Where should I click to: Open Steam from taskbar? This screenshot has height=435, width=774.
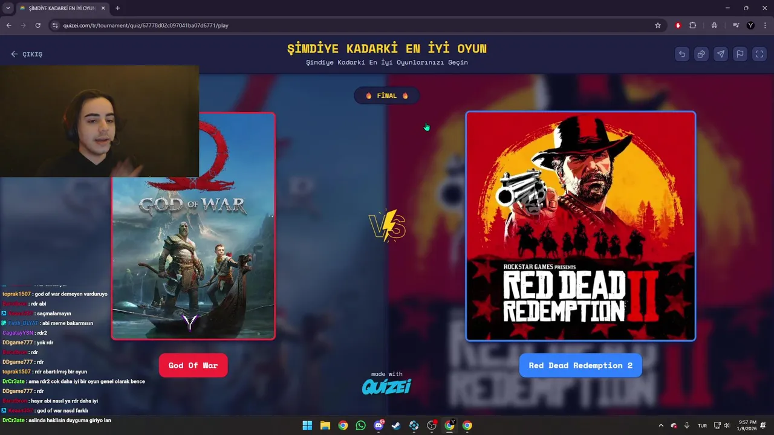[x=396, y=425]
